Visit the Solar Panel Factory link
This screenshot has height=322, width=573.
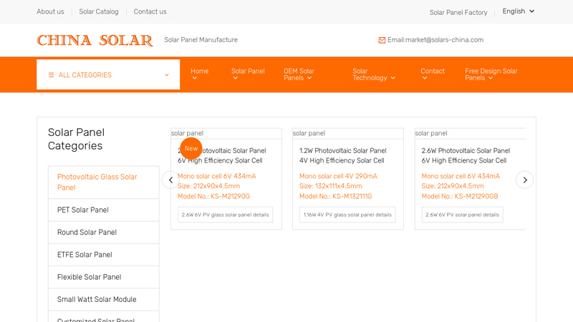[x=458, y=12]
